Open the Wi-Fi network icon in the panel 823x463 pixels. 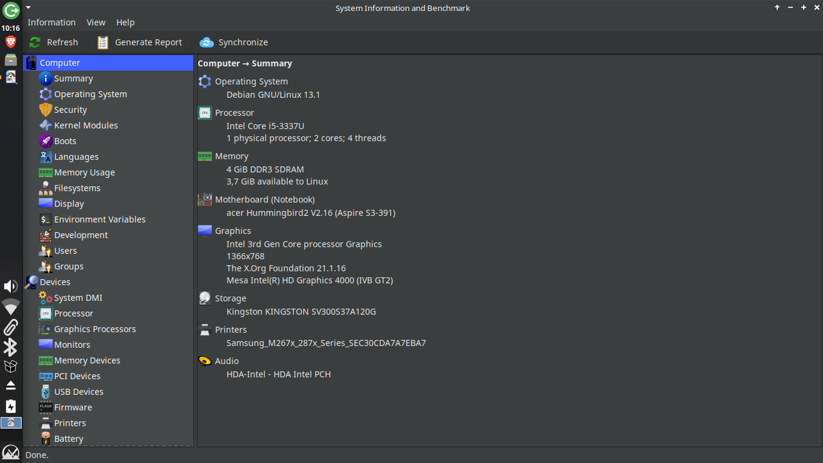pyautogui.click(x=11, y=307)
